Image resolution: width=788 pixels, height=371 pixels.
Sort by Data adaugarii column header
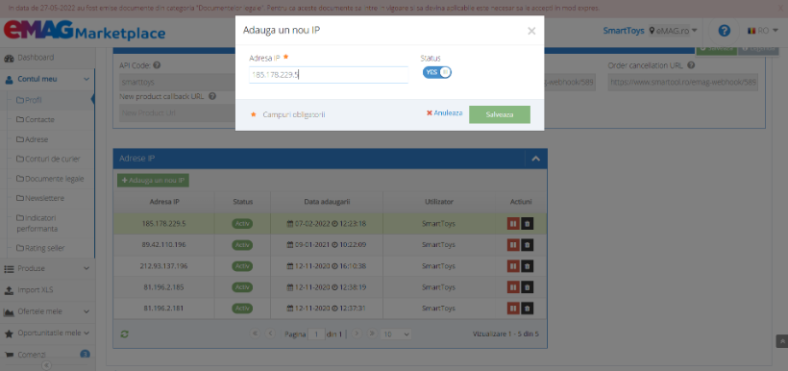point(327,202)
